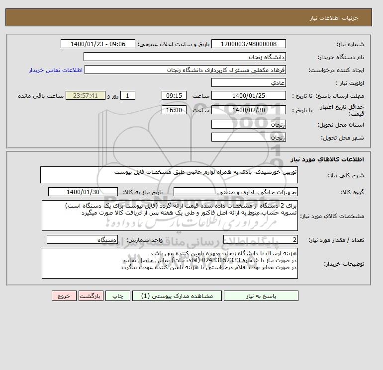The width and height of the screenshot is (383, 370).
Task: Click the delivery province field زنجان
Action: click(248, 124)
